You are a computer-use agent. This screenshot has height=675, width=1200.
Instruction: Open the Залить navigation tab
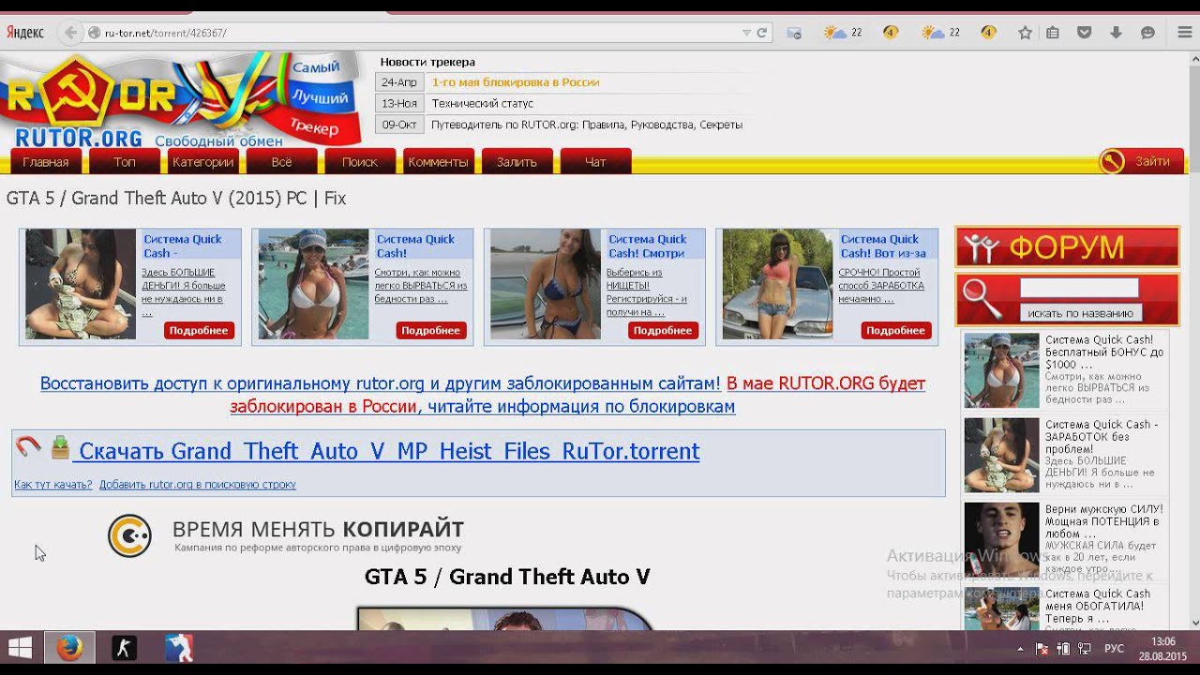tap(517, 161)
